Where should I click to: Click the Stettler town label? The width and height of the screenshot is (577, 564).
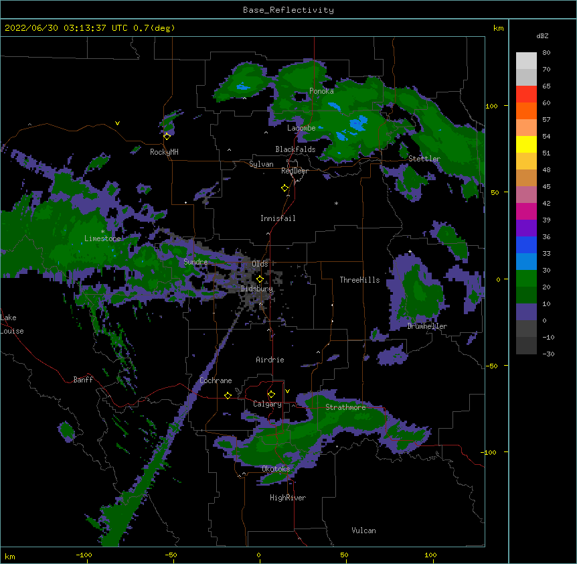[424, 159]
